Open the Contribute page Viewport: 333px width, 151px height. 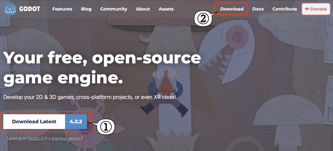pos(284,9)
